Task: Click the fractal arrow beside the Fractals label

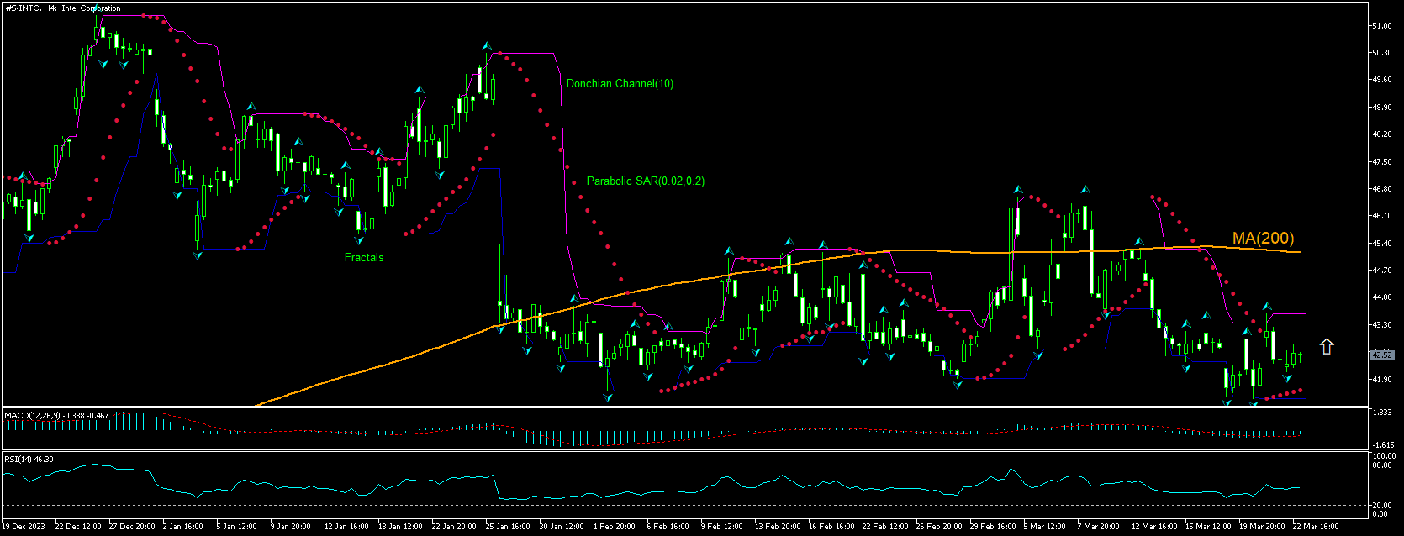Action: [x=358, y=240]
